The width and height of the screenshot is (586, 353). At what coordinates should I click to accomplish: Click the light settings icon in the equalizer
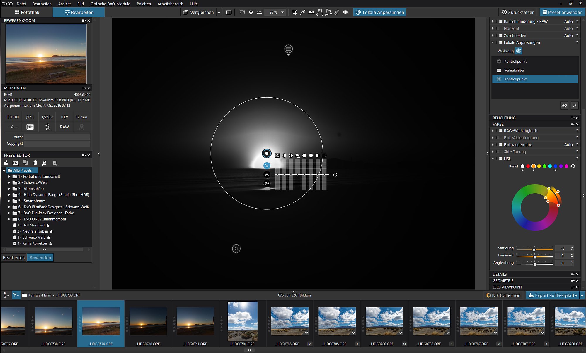tap(267, 166)
